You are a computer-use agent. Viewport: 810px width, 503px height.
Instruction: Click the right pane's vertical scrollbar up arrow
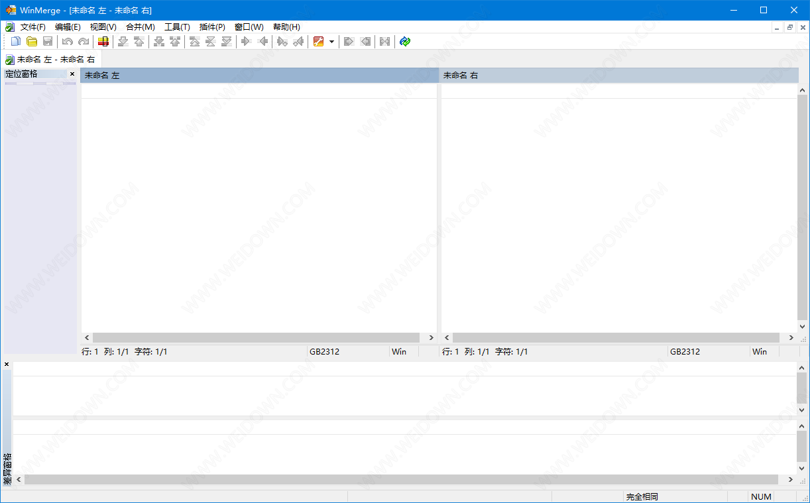point(803,89)
